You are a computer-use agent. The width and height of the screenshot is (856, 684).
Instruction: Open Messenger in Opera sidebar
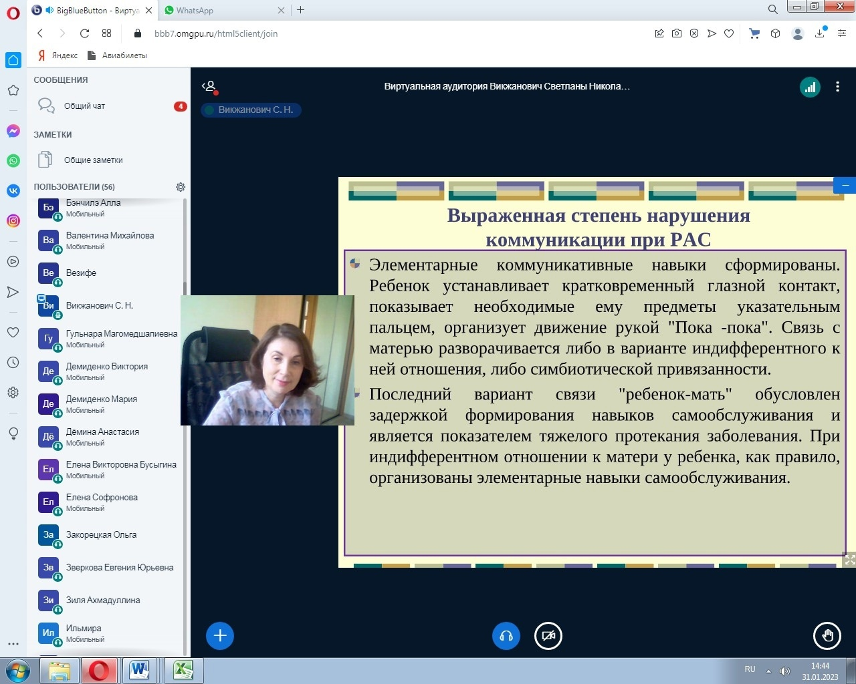pos(13,131)
